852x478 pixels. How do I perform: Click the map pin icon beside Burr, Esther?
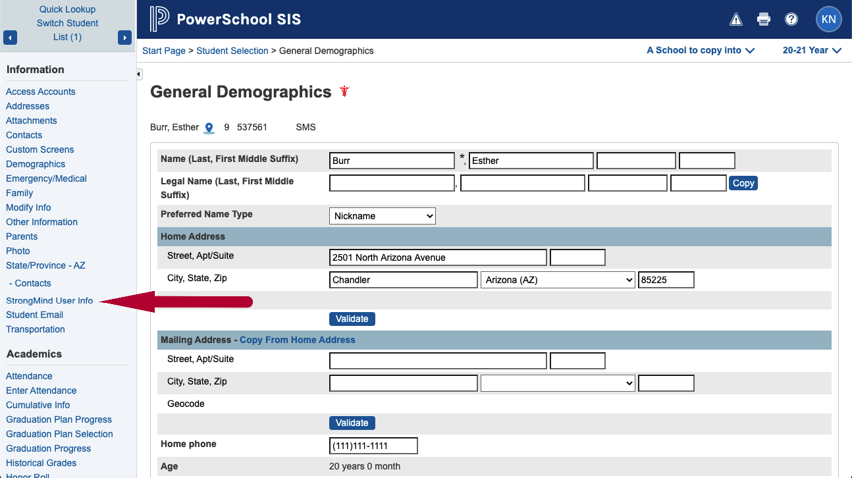209,128
